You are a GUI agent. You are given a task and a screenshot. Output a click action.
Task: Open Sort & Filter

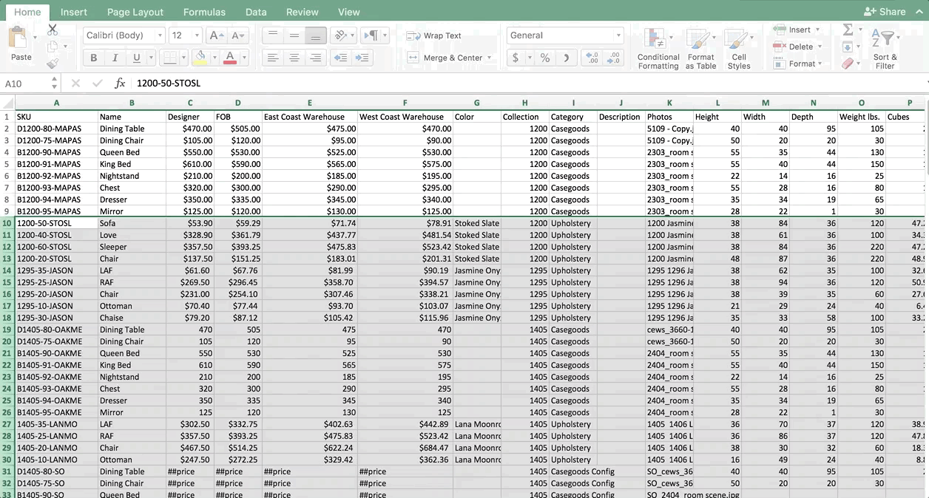pyautogui.click(x=885, y=49)
